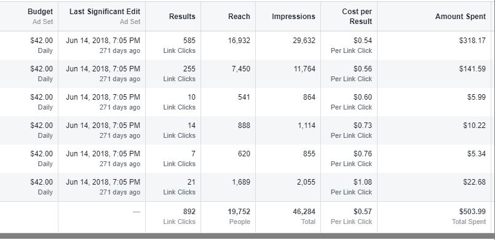This screenshot has width=495, height=240.
Task: Click the Amount Spent column header
Action: [x=461, y=17]
